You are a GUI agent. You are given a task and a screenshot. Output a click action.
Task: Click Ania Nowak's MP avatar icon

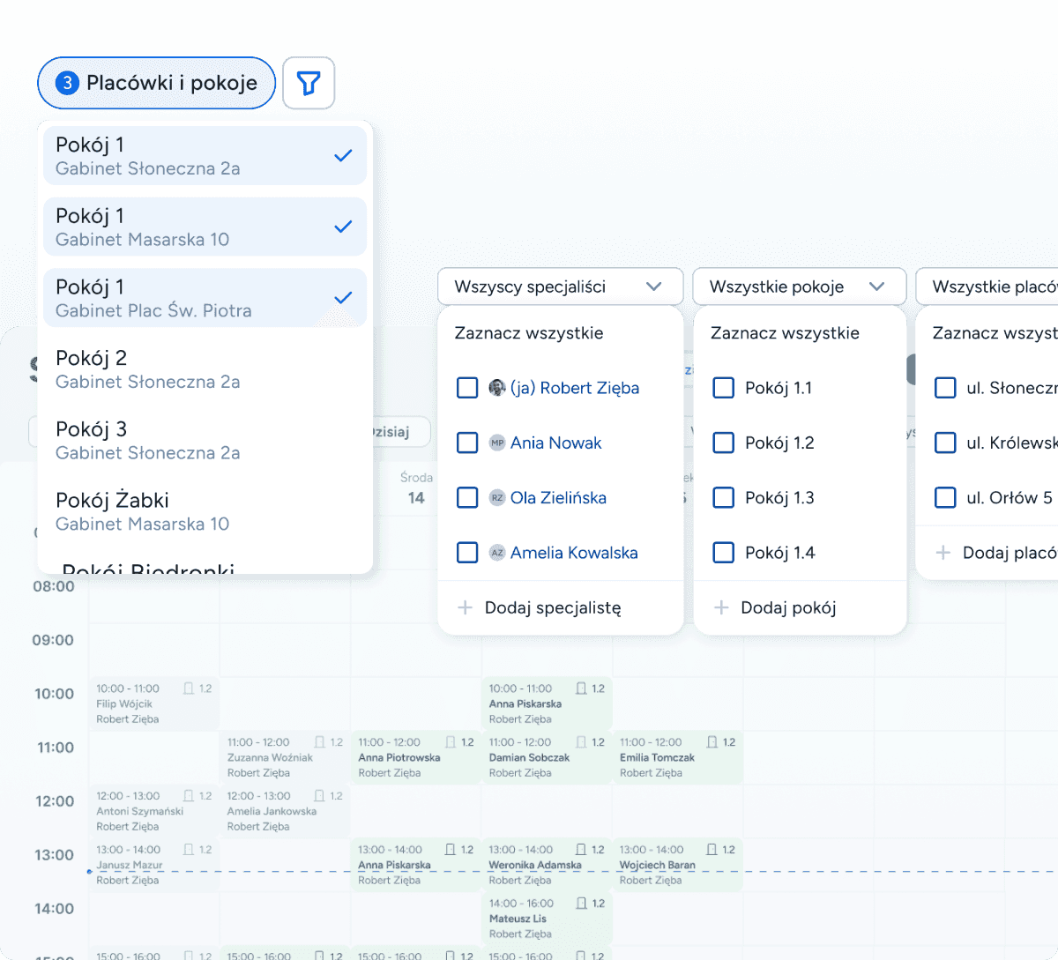click(497, 443)
